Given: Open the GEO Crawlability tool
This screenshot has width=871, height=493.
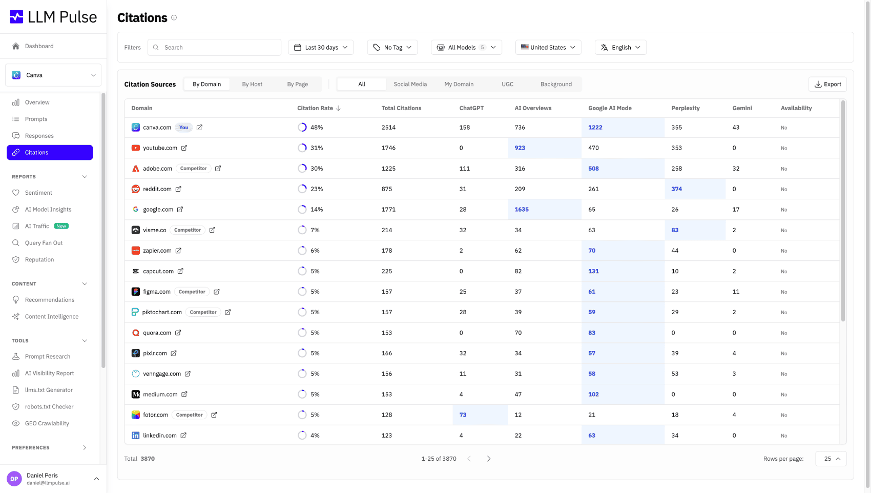Looking at the screenshot, I should [x=47, y=423].
